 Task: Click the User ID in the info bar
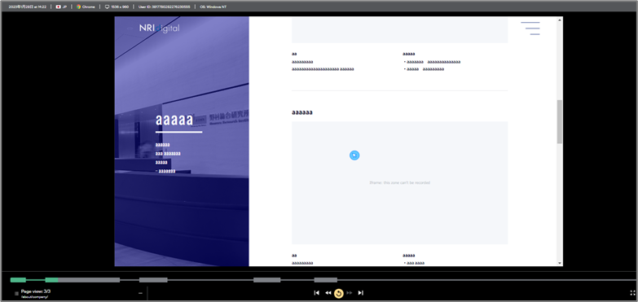pyautogui.click(x=164, y=7)
